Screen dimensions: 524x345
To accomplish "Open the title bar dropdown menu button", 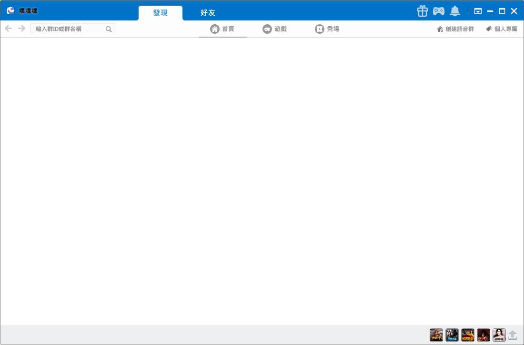I will [x=478, y=11].
